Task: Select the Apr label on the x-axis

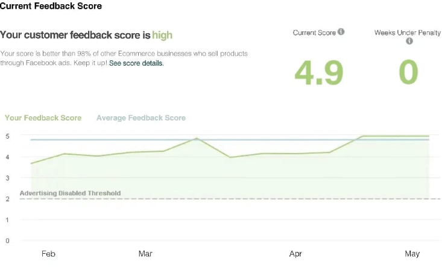Action: [295, 254]
